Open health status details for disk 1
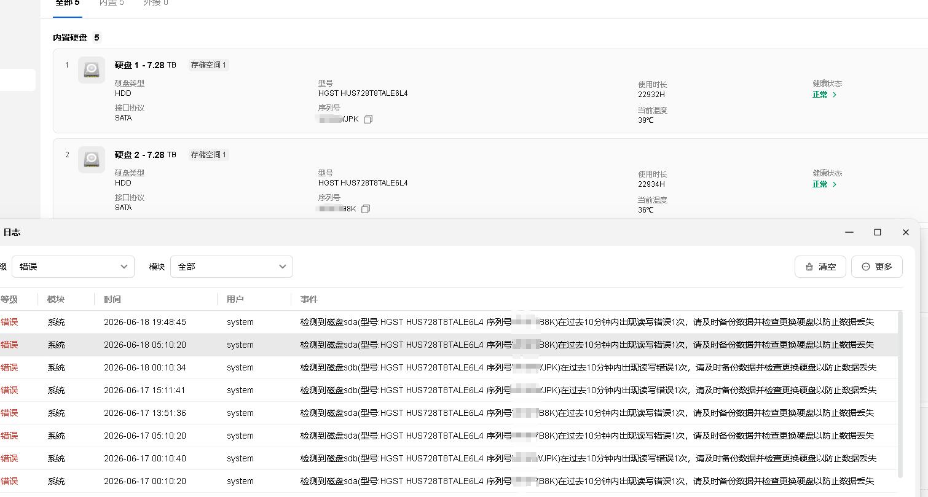Screen dimensions: 928x497 pos(835,95)
